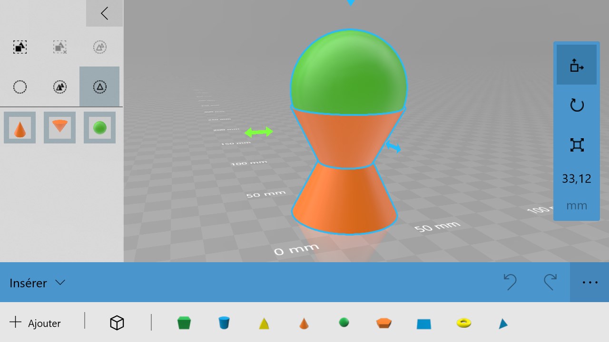609x342 pixels.
Task: Click the dotted circle with two filled triangles
Action: point(59,87)
